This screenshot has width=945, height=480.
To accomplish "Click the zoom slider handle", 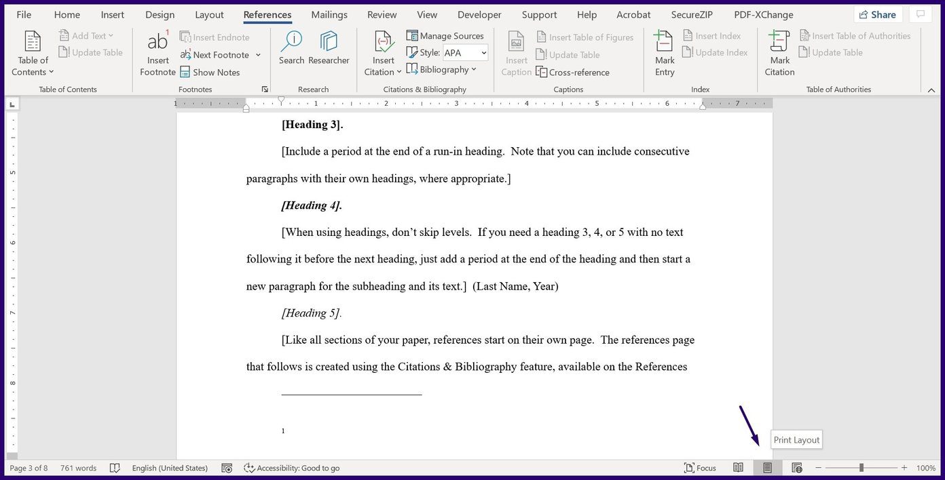I will click(x=861, y=468).
